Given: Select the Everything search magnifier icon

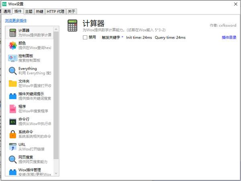Looking at the screenshot, I should [13, 71].
